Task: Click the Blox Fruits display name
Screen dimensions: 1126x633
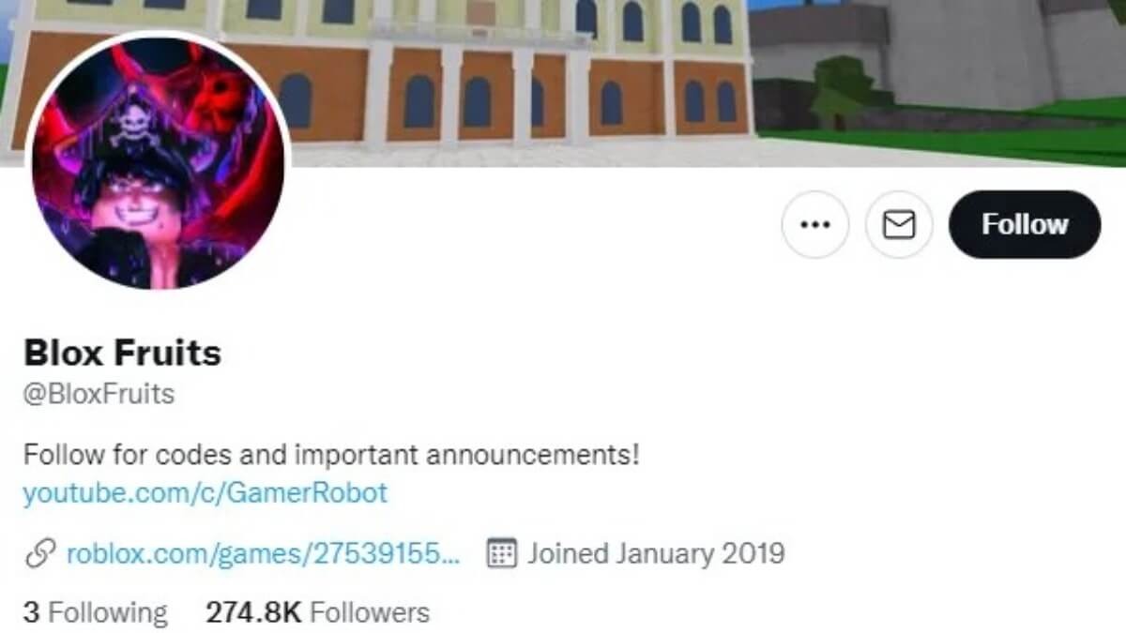Action: pos(122,353)
